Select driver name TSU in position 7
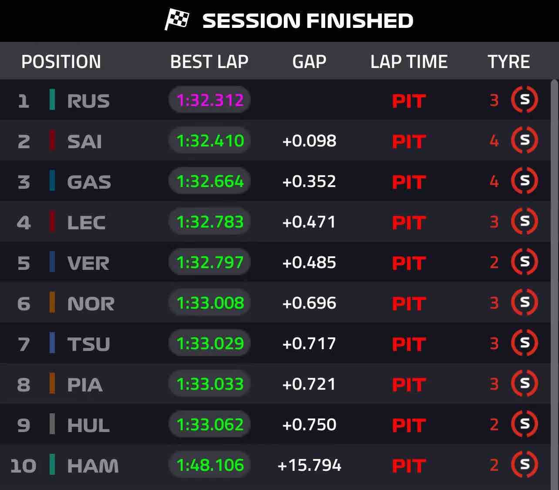559x490 pixels. 88,343
